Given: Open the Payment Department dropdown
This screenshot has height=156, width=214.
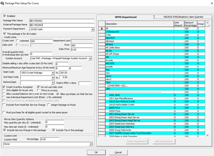Looking at the screenshot, I should (93, 29).
